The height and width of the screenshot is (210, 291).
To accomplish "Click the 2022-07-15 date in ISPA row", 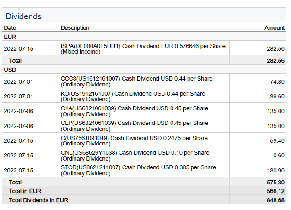I will click(x=18, y=48).
